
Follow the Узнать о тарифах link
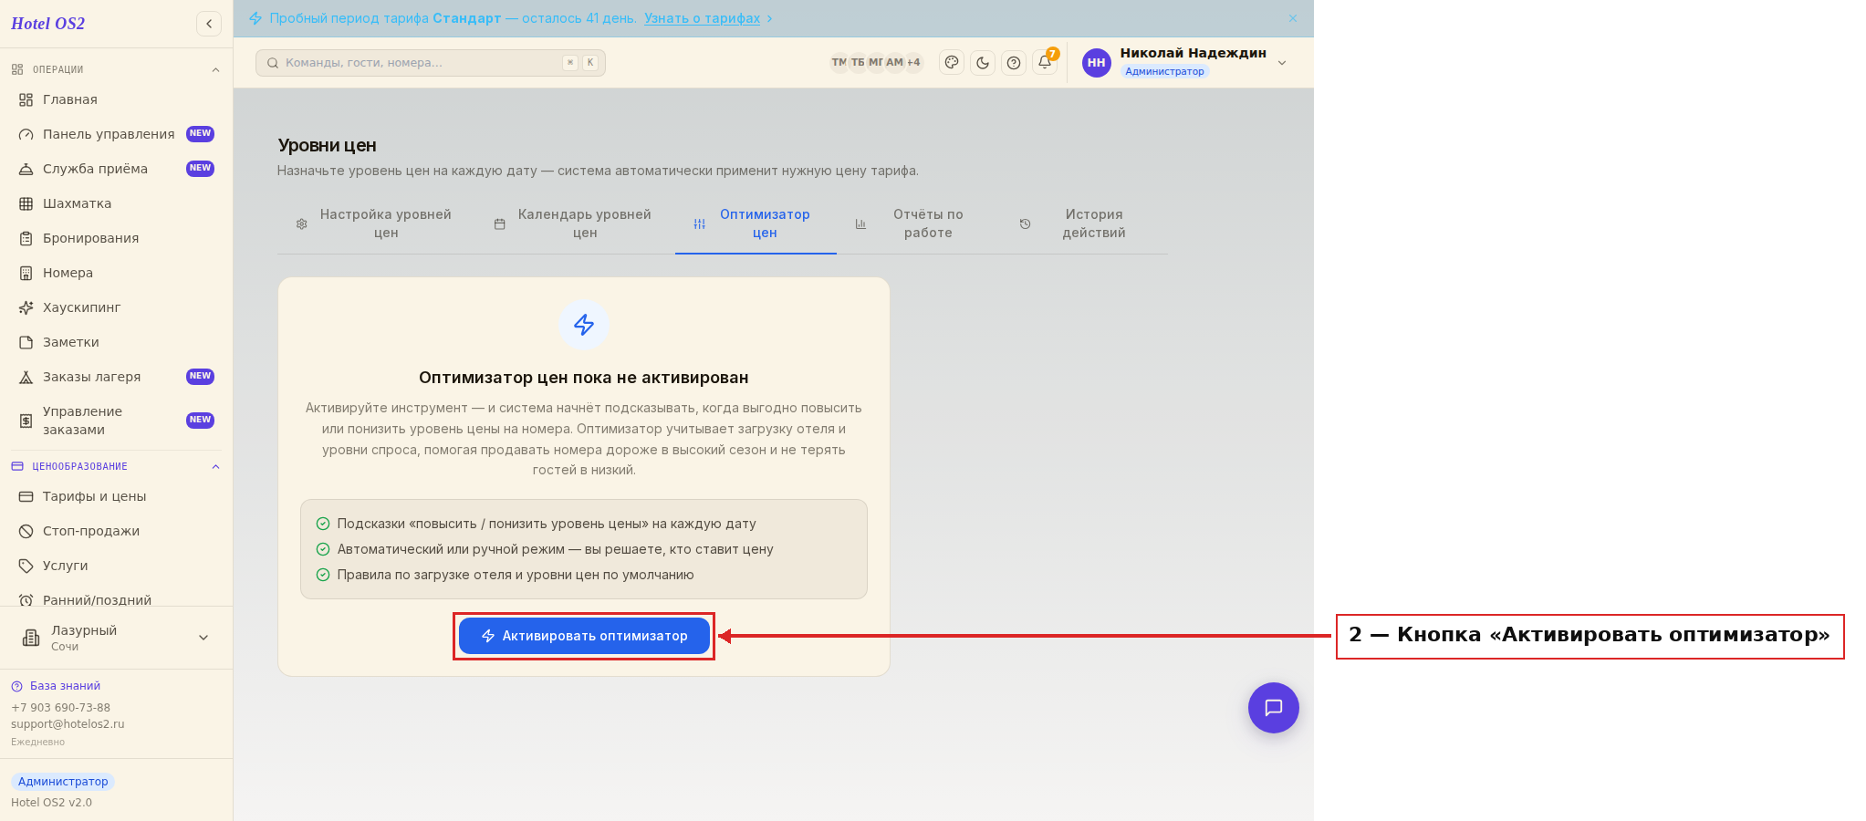tap(702, 18)
